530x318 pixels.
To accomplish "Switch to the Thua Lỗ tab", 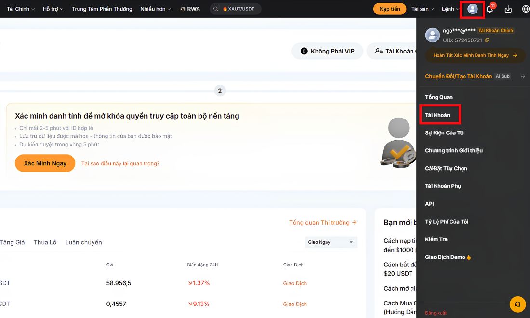I will (45, 242).
